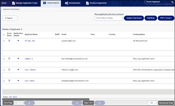Open applicant link Lynn, Karen
175x106 pixels.
(30, 81)
